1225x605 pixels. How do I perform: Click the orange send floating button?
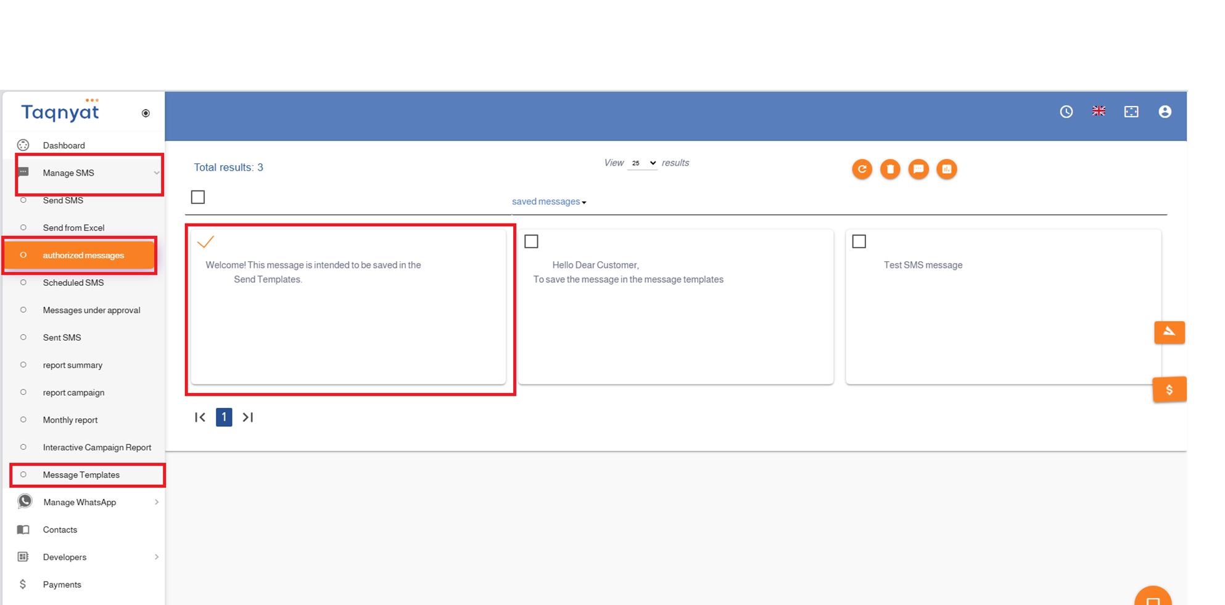click(1169, 332)
